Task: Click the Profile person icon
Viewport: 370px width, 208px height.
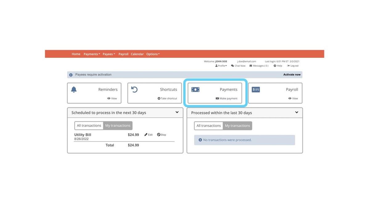Action: (x=216, y=66)
